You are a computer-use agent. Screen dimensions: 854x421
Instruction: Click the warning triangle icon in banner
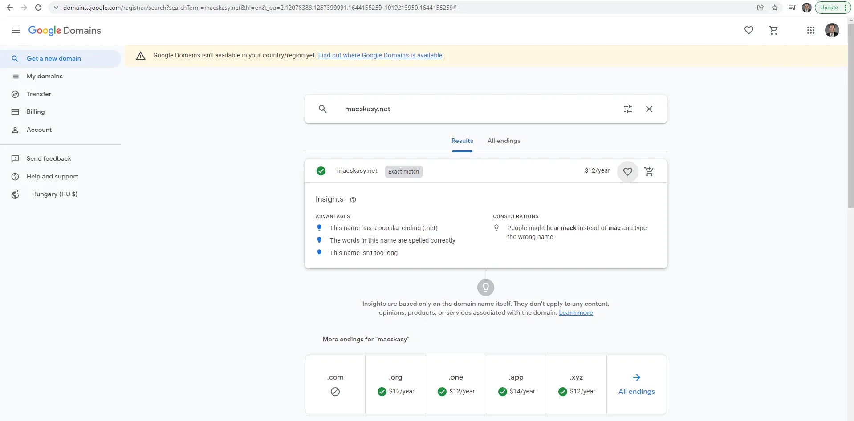[141, 56]
